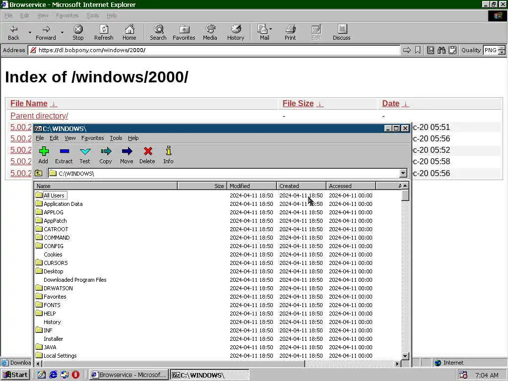Launch Opera from the quick launch bar

click(x=75, y=375)
